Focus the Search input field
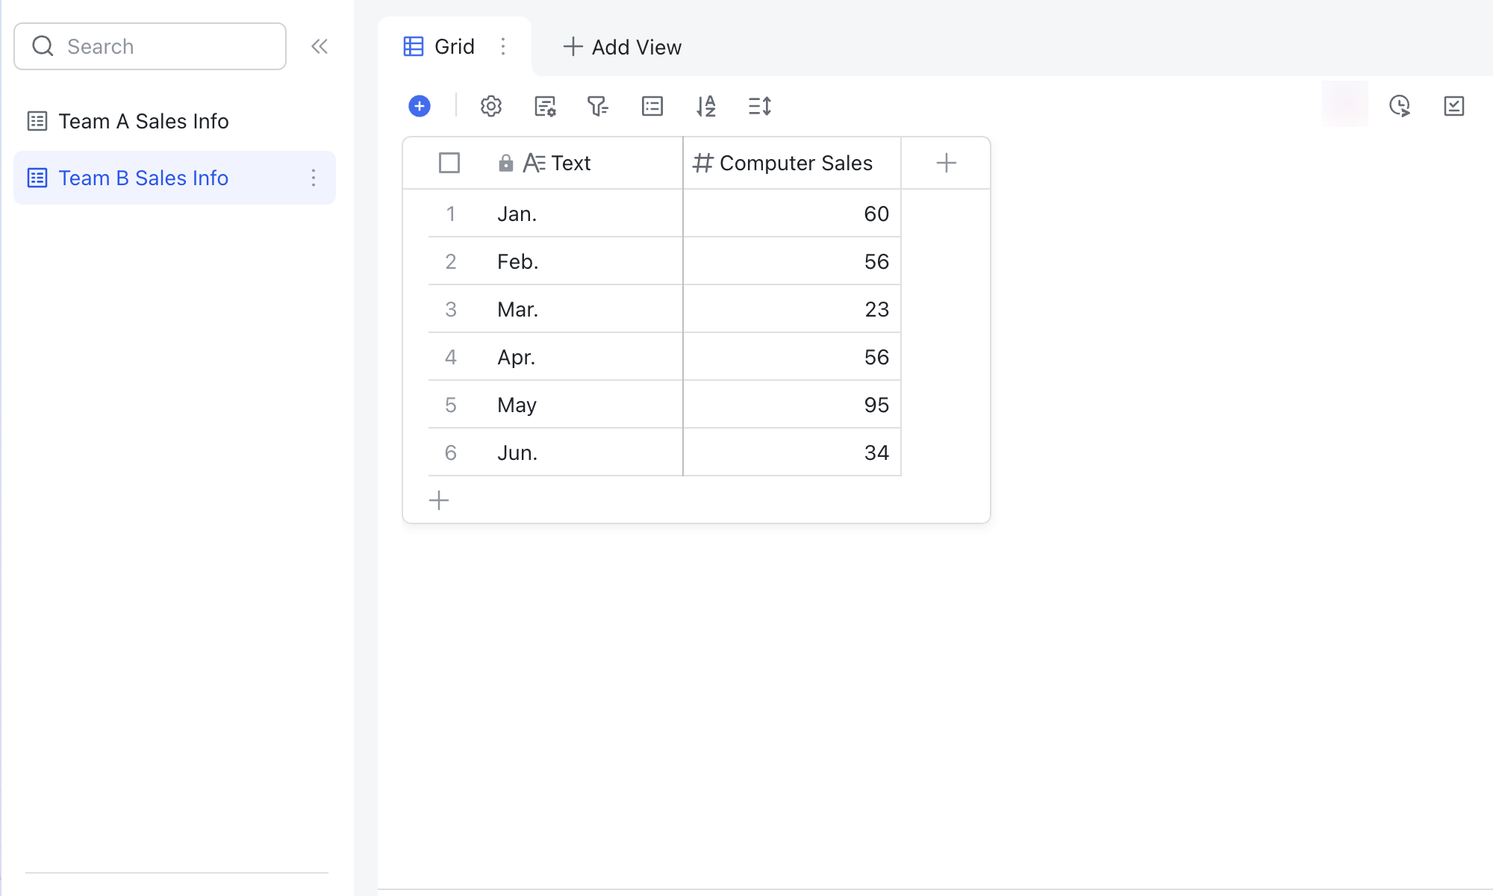The image size is (1493, 896). 150,46
